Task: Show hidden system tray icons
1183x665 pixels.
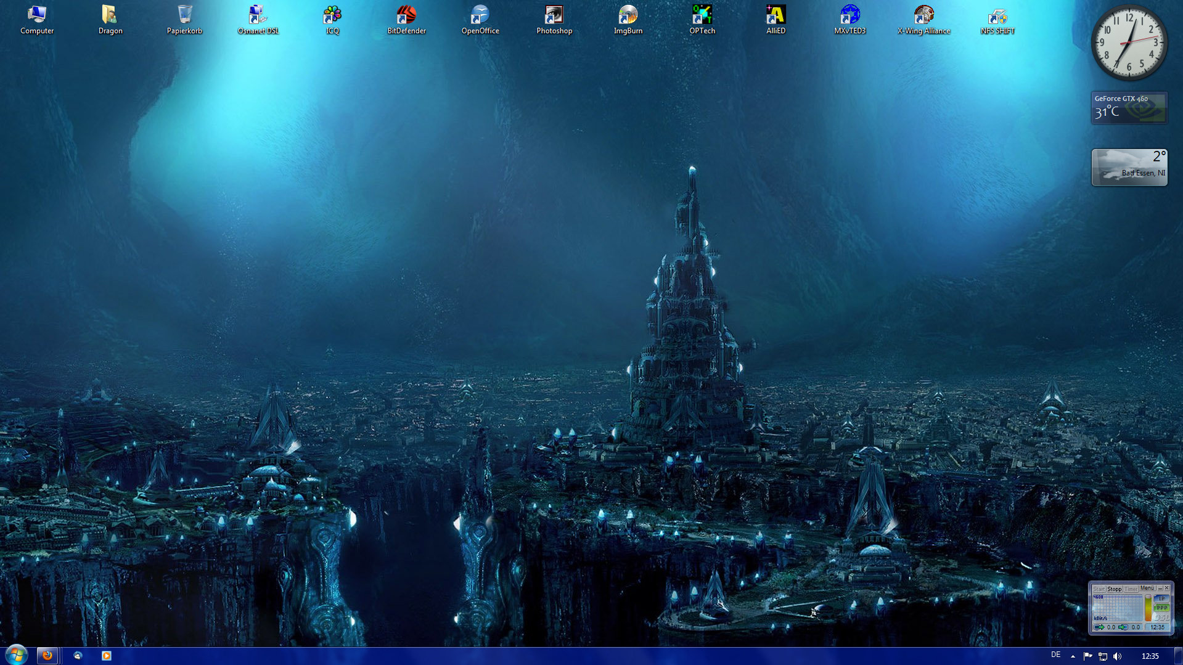Action: point(1073,656)
